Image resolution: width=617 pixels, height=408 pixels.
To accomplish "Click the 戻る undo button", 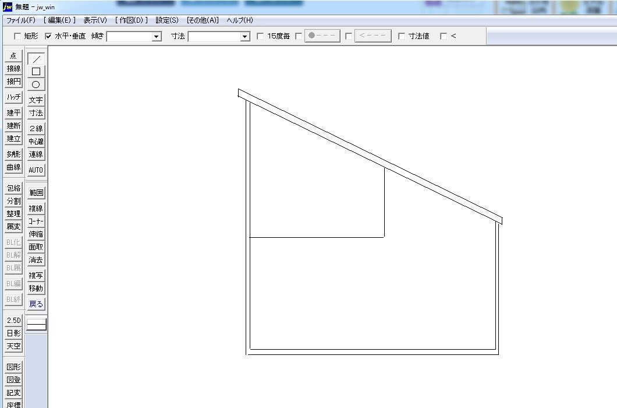I will (36, 304).
